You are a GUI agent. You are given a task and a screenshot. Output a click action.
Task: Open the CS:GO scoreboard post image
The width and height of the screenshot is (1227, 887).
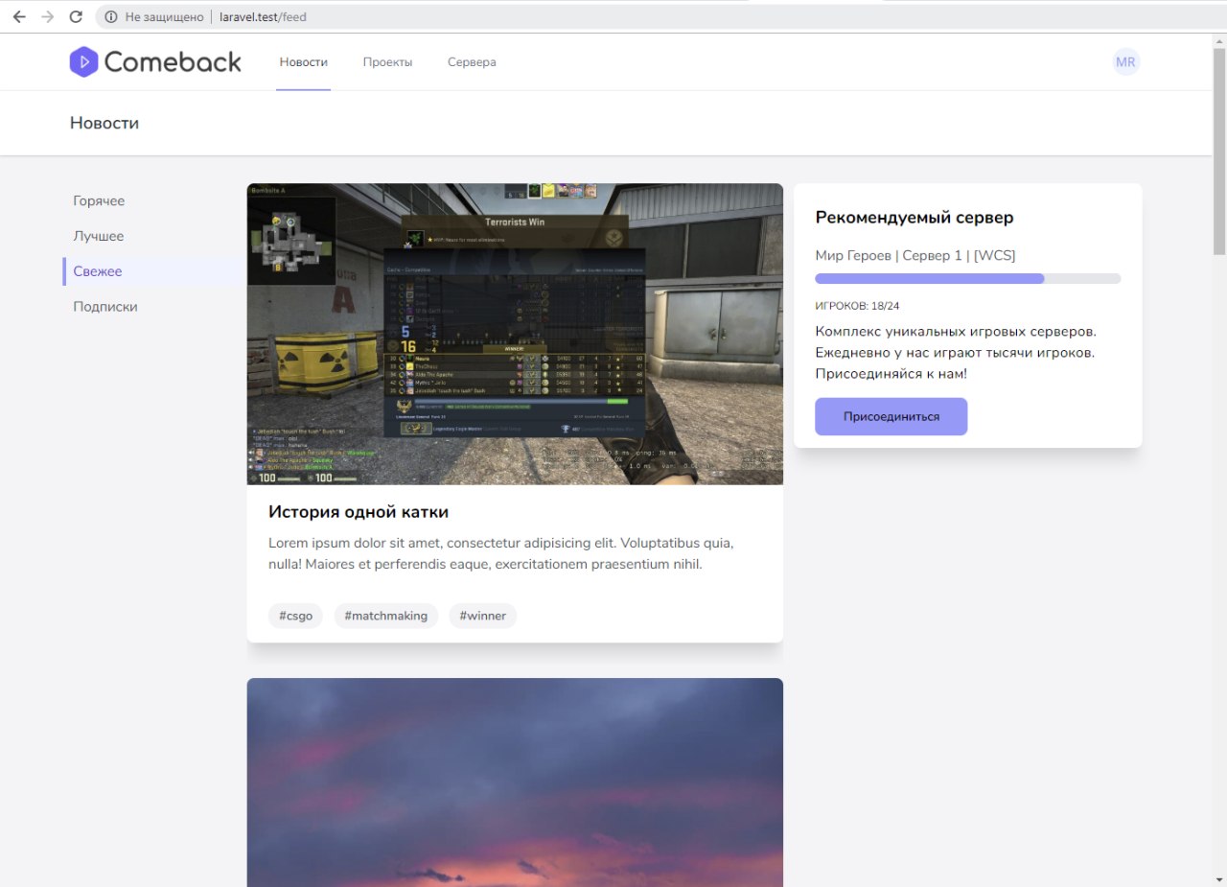pyautogui.click(x=515, y=334)
